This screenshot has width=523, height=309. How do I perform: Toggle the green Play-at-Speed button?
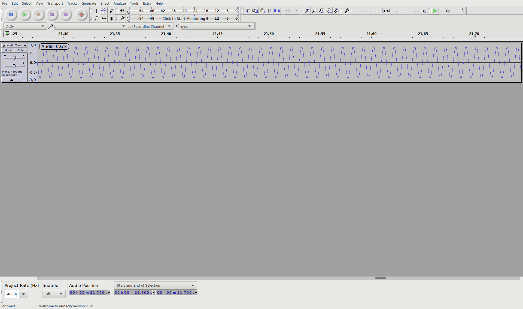coord(435,11)
